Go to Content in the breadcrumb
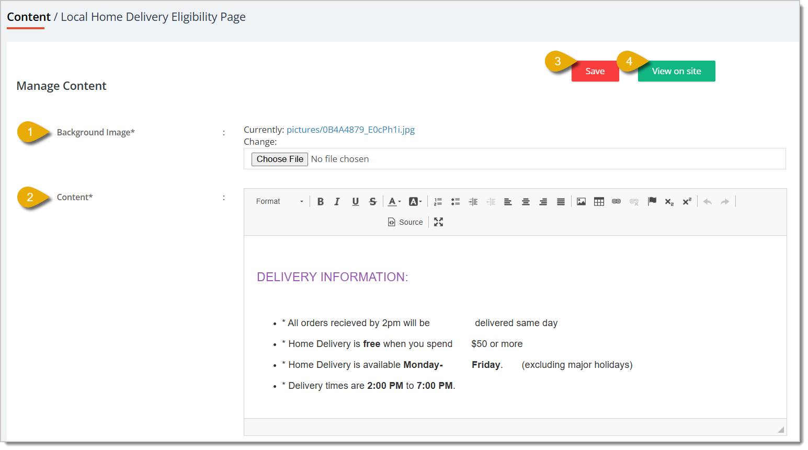This screenshot has height=450, width=808. 29,17
